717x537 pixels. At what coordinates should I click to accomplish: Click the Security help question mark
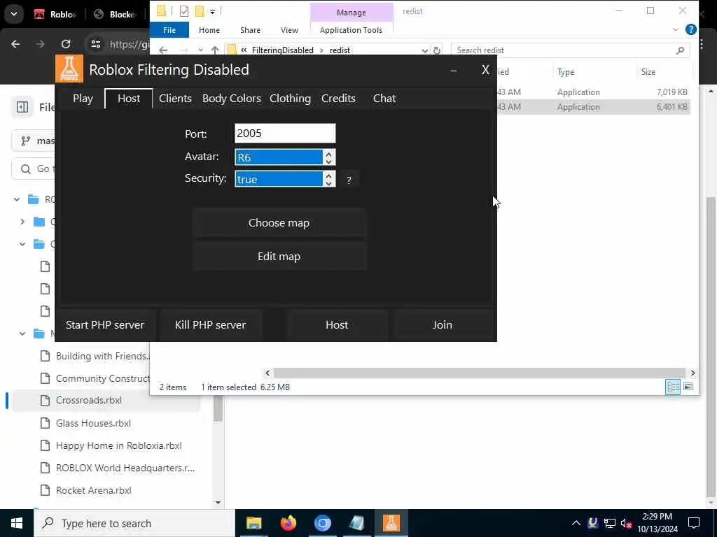(x=349, y=180)
